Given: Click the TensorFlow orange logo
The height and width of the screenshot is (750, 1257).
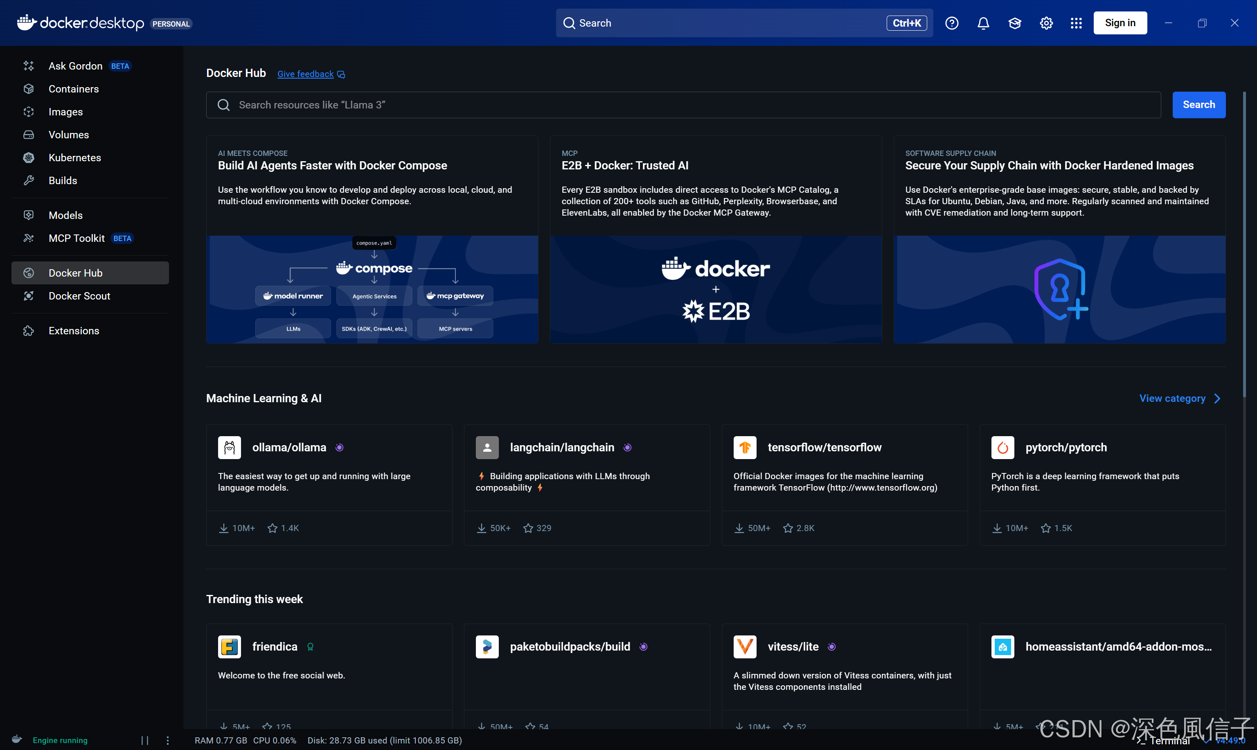Looking at the screenshot, I should tap(745, 447).
